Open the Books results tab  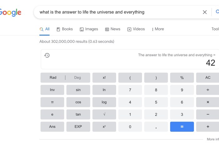tap(65, 29)
